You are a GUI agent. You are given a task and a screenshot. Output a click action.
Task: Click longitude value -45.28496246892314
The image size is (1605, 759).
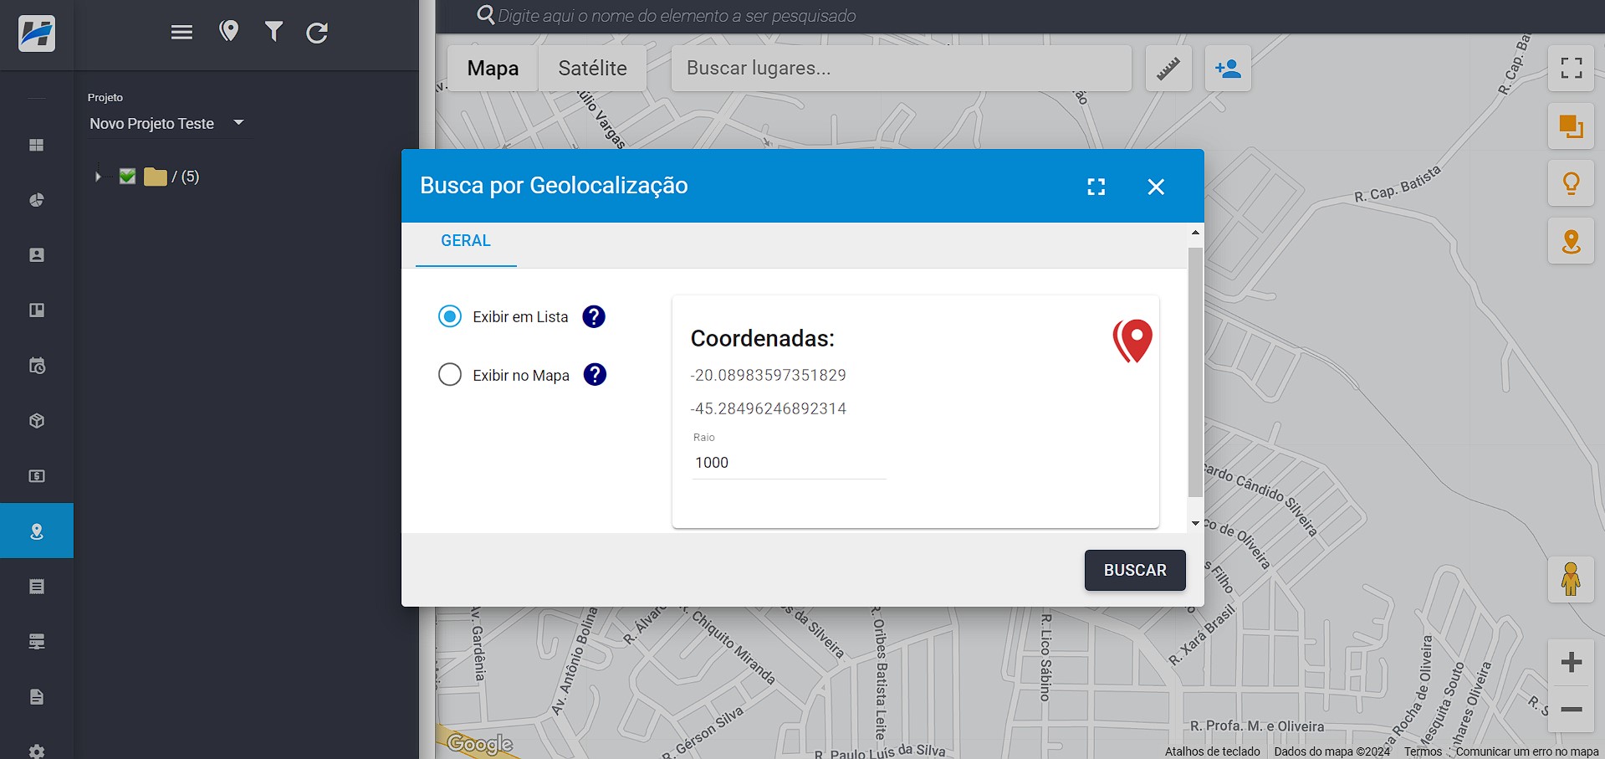769,408
